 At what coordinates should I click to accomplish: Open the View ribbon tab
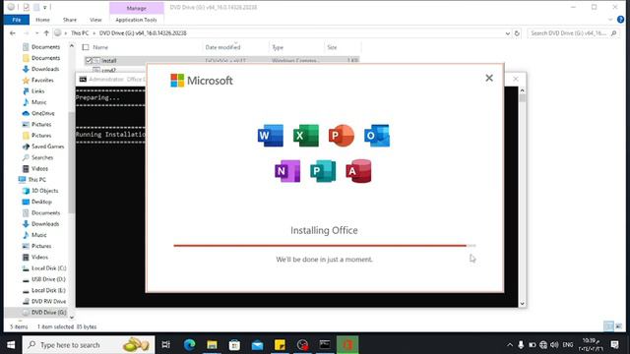coord(95,20)
